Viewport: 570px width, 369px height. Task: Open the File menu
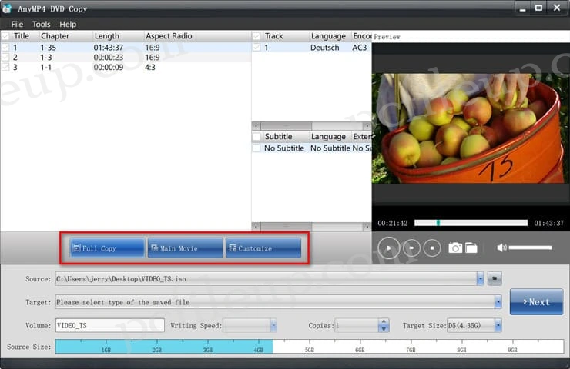(x=17, y=24)
